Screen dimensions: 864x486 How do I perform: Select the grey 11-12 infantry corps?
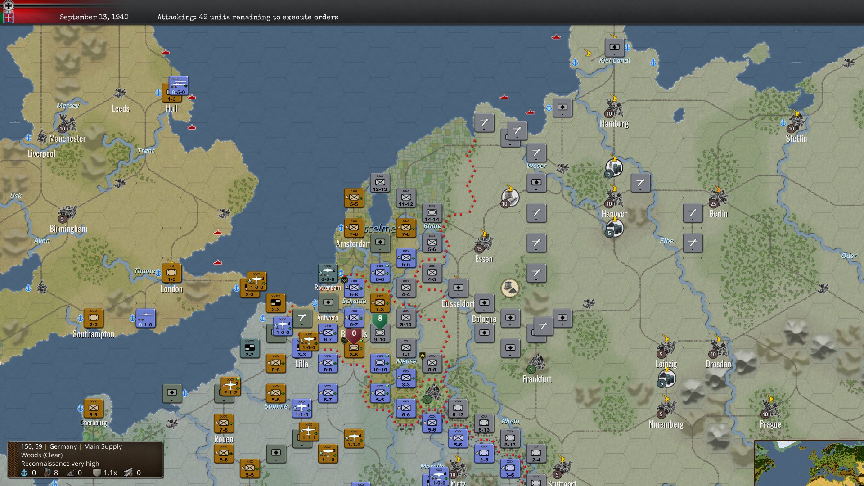pyautogui.click(x=406, y=198)
